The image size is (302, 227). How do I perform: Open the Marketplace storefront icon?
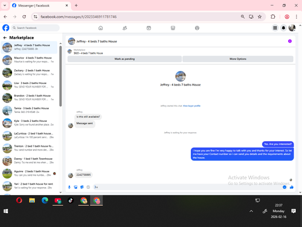[x=173, y=28]
